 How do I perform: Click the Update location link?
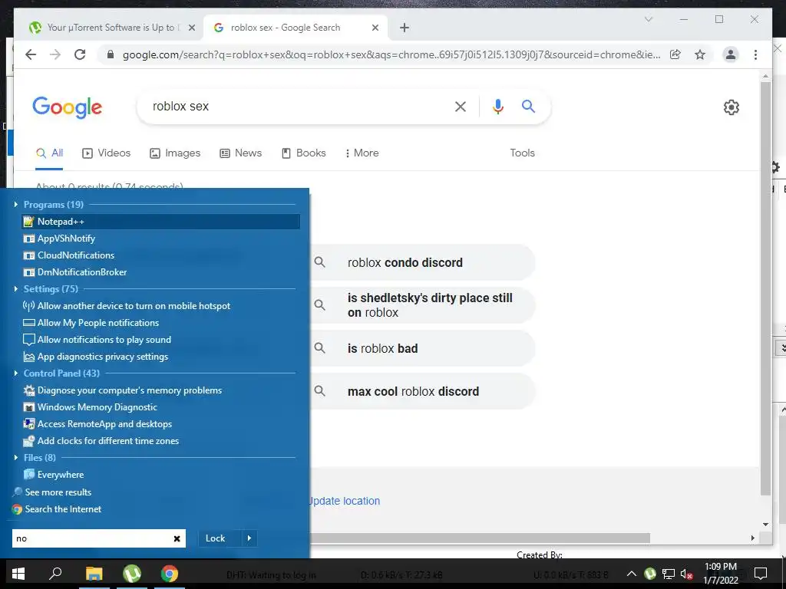345,502
